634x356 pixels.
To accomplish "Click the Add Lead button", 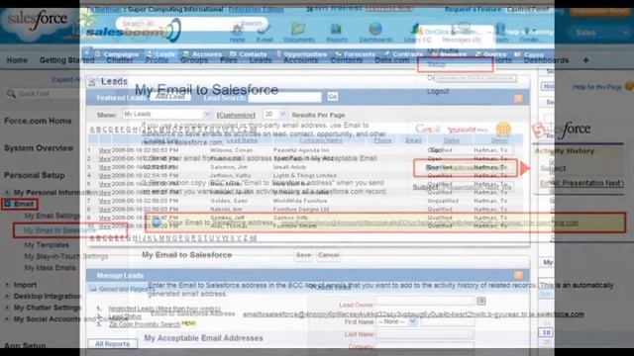I will (170, 97).
